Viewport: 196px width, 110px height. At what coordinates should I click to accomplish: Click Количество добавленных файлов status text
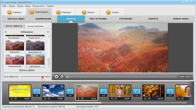pyautogui.click(x=18, y=107)
